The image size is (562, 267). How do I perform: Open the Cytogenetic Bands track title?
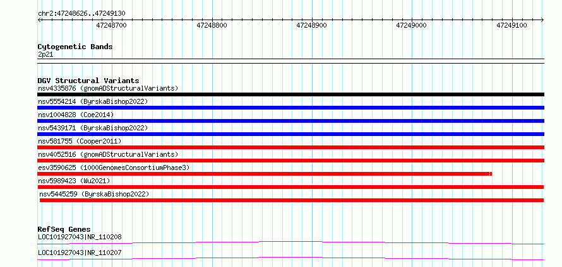pyautogui.click(x=75, y=47)
